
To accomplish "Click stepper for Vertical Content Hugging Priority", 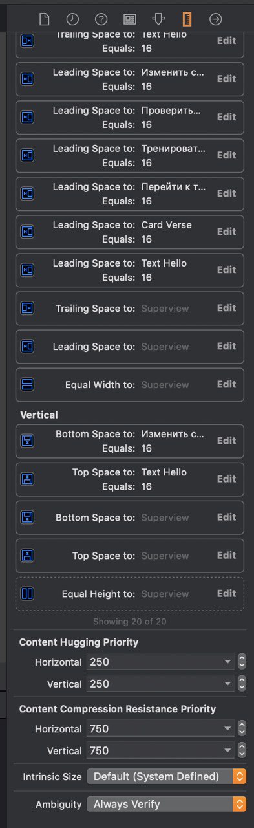I will point(242,684).
